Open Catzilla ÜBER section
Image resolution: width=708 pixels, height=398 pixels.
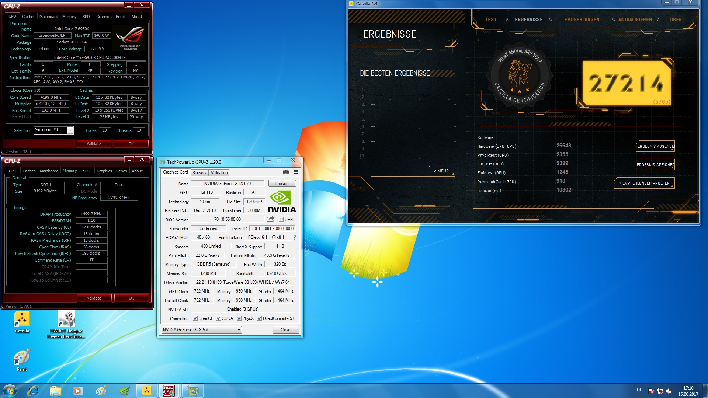676,20
